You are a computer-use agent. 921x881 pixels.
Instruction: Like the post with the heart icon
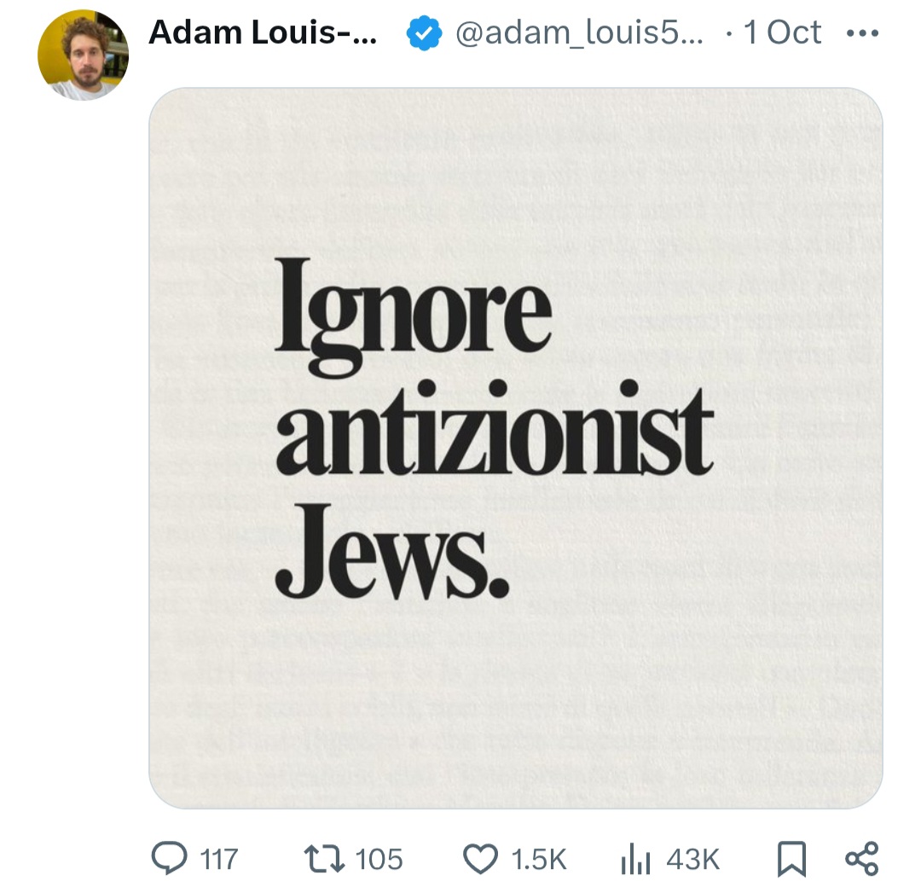(480, 859)
